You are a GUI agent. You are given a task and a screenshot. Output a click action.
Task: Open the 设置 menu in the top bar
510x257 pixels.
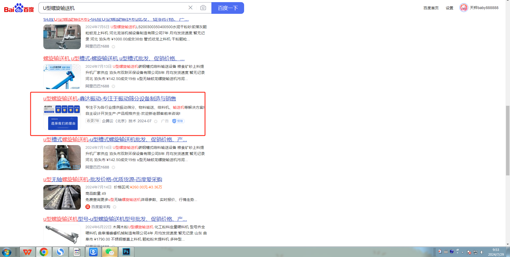point(449,8)
